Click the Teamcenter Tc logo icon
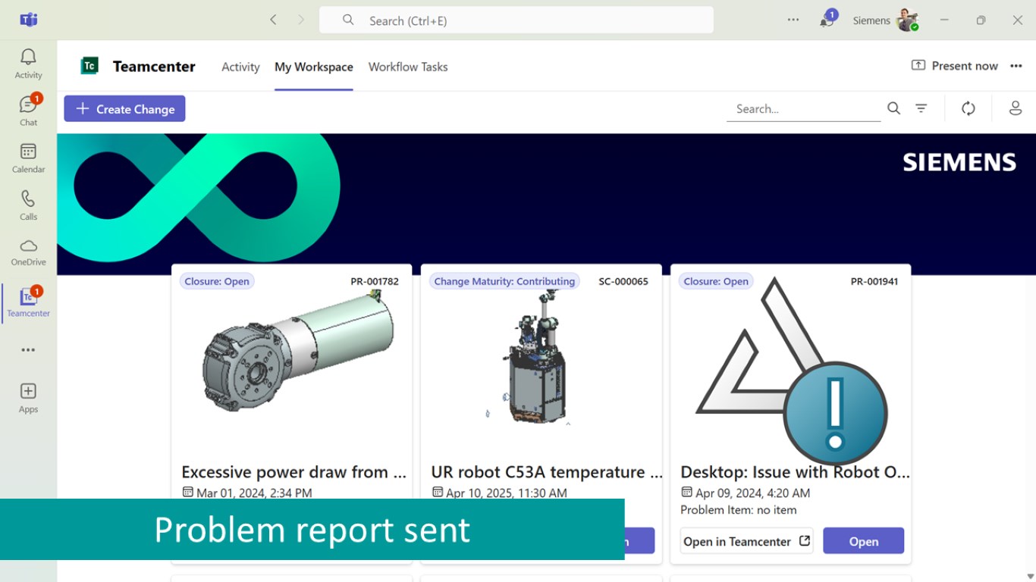 [89, 66]
